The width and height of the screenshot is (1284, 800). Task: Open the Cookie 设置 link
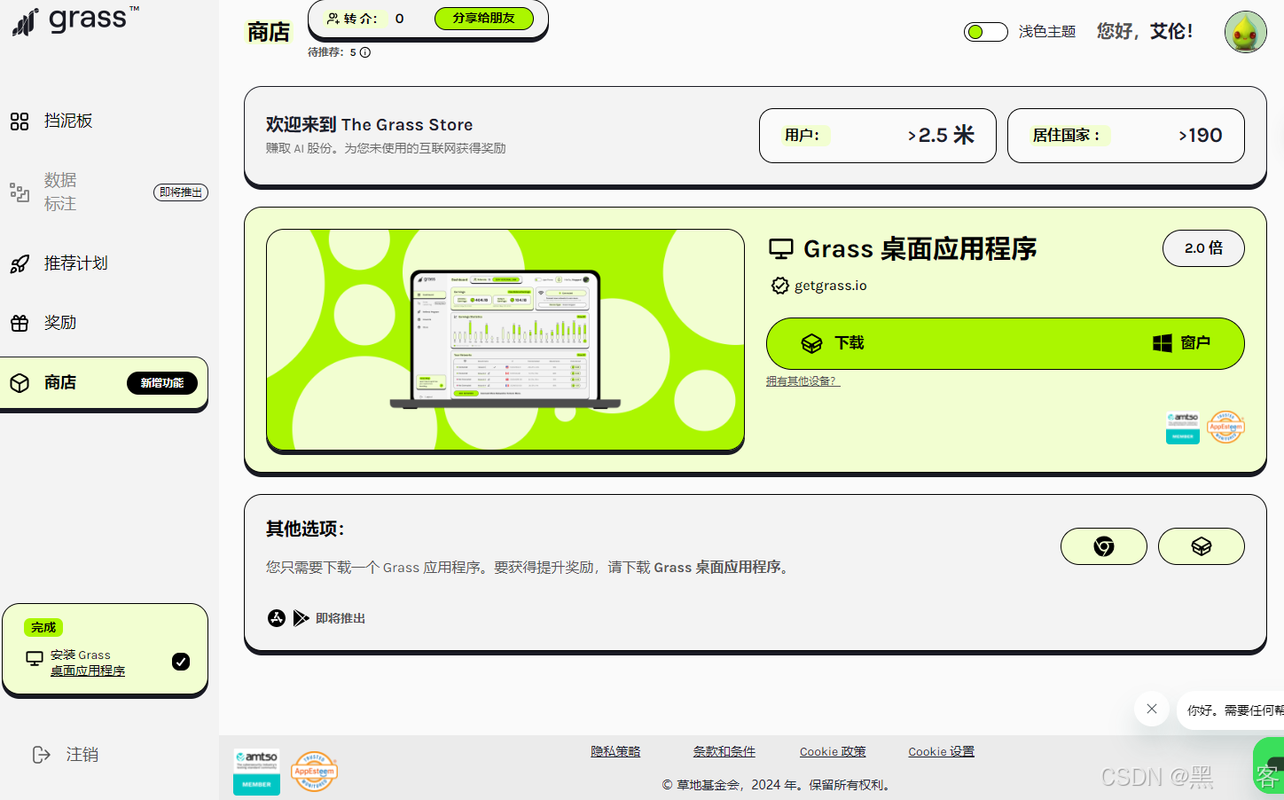(941, 752)
